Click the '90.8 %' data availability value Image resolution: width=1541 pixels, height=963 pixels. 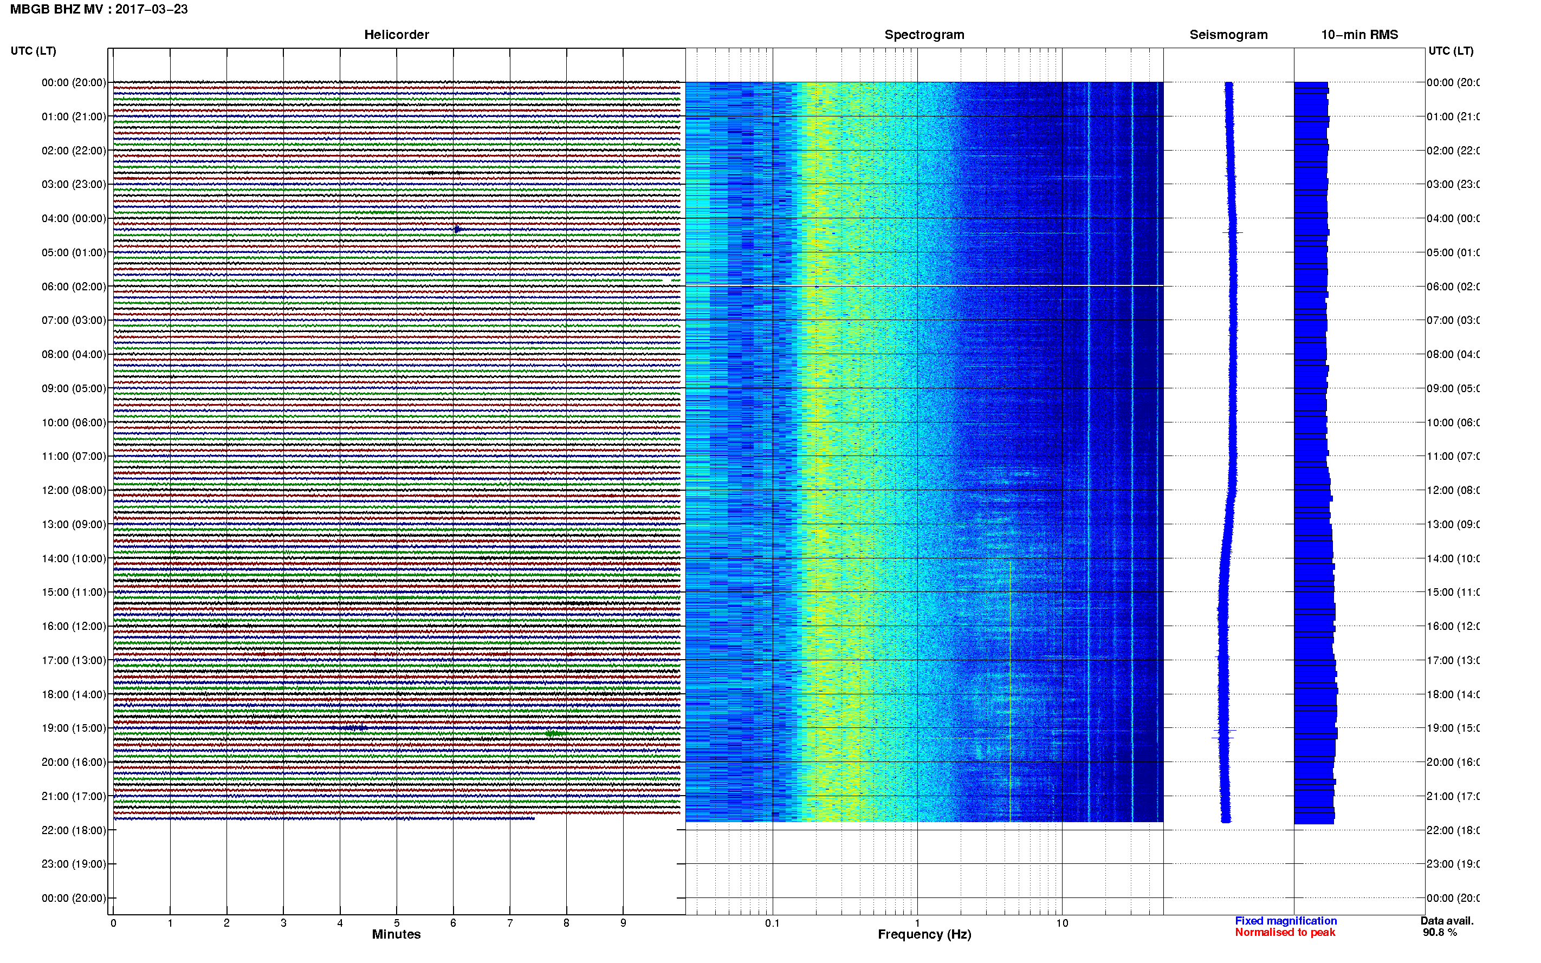1440,933
